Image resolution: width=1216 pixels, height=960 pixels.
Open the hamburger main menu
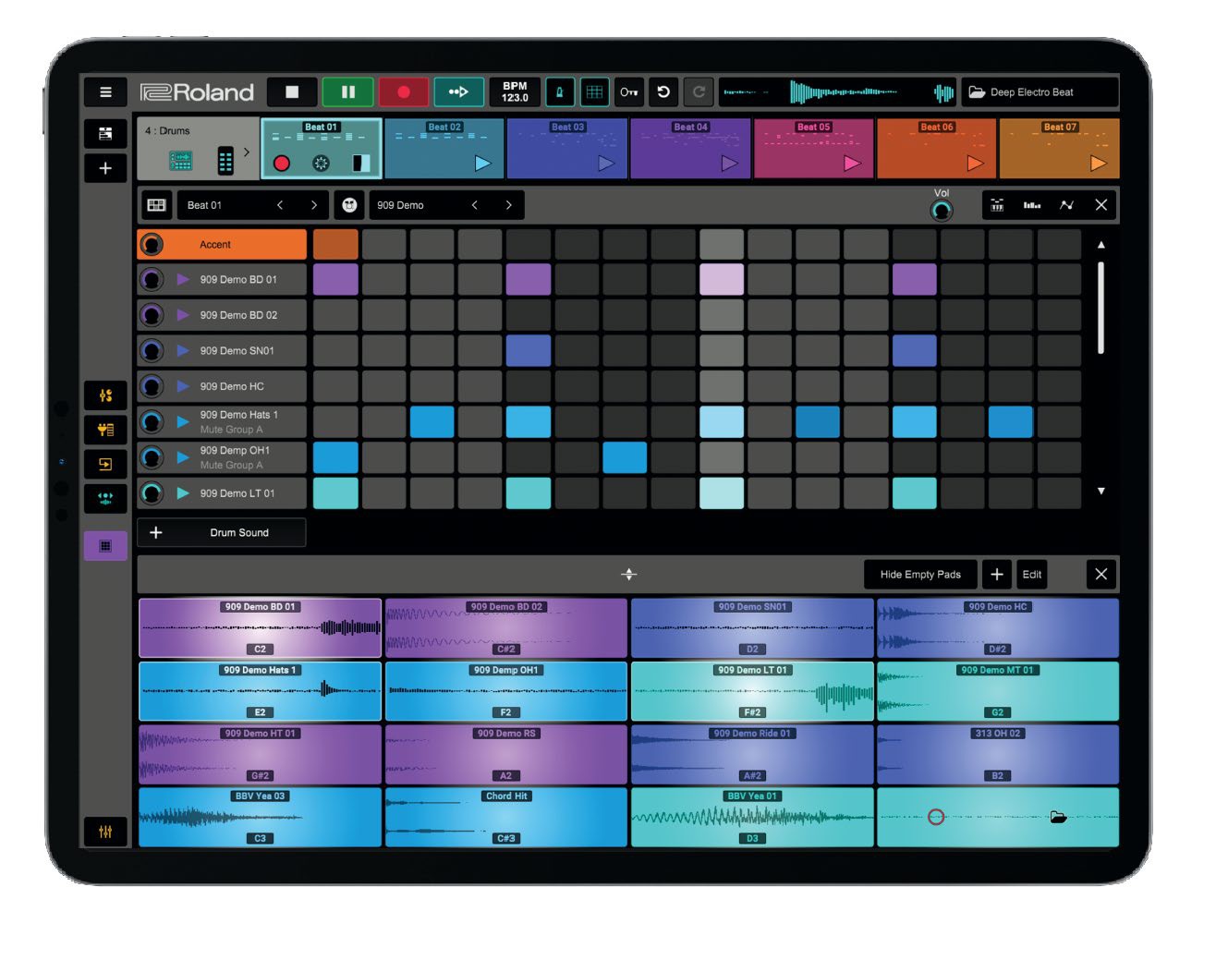tap(105, 92)
